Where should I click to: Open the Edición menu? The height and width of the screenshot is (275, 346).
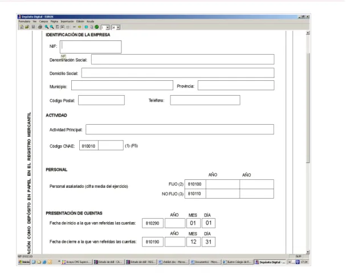(x=80, y=22)
